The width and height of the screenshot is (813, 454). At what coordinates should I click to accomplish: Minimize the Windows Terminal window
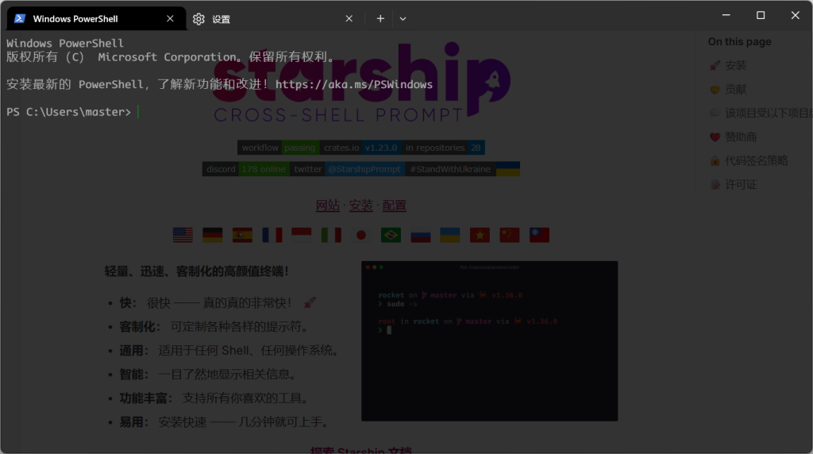click(726, 15)
